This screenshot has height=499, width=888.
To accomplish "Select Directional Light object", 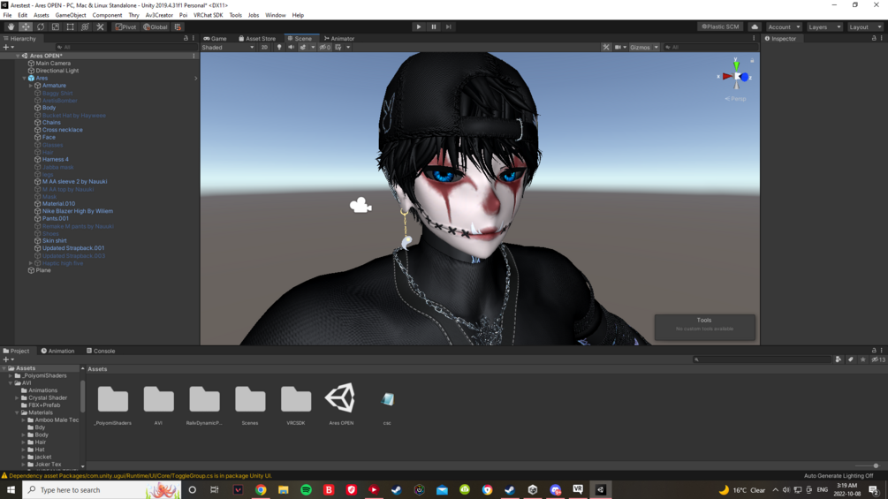I will click(57, 71).
